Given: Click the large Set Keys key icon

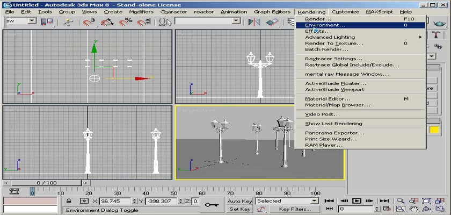Looking at the screenshot, I should (212, 205).
